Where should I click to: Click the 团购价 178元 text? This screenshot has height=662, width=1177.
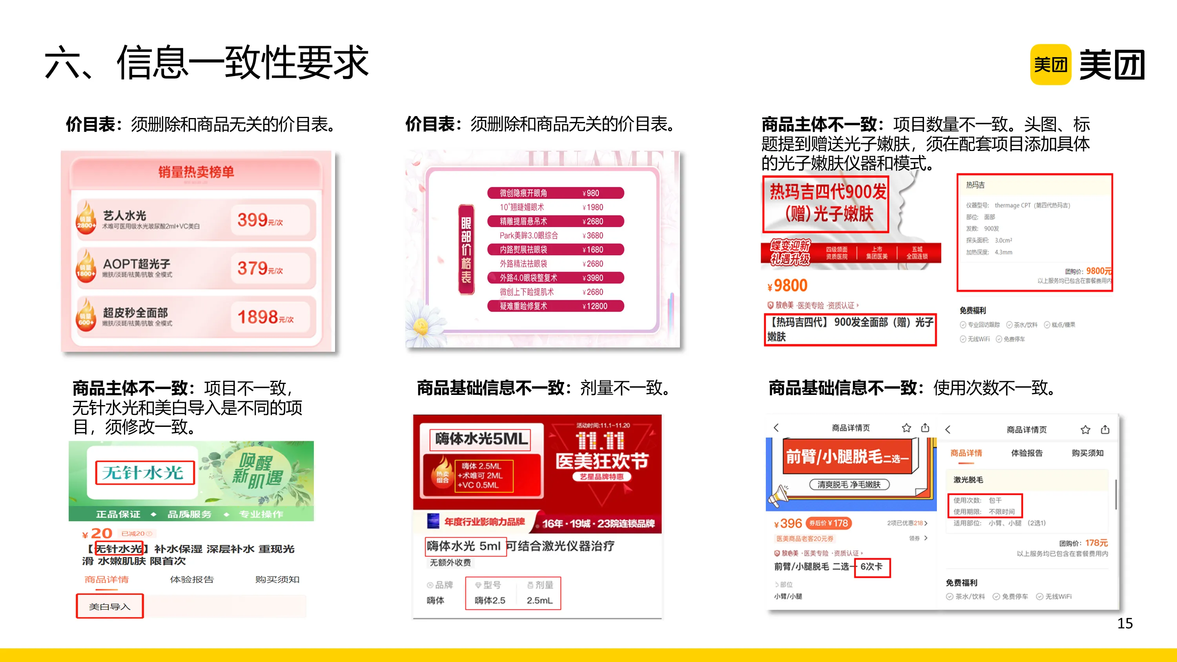click(1083, 543)
